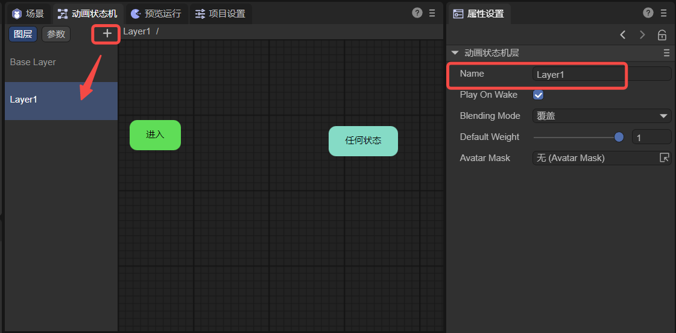Uncheck the Play On Wake checkbox
Viewport: 676px width, 333px height.
(539, 95)
